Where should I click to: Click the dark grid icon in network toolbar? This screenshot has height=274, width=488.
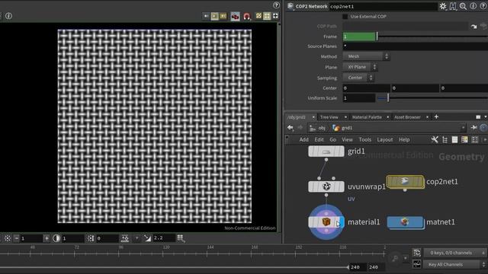[x=474, y=140]
